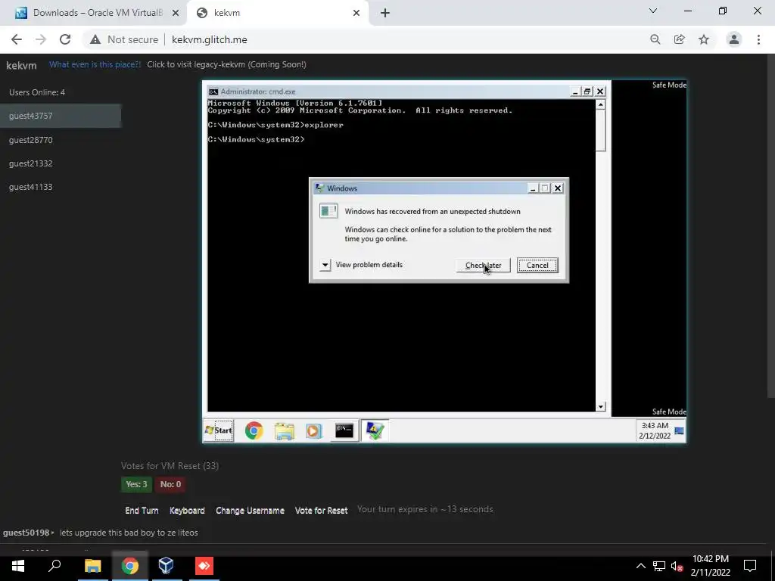Close the Administrator cmd.exe window
The height and width of the screenshot is (581, 775).
tap(600, 92)
